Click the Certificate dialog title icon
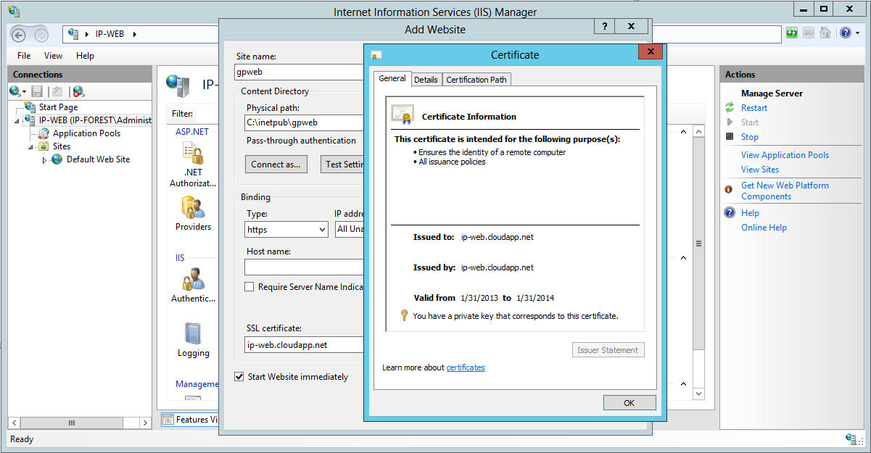This screenshot has height=453, width=871. (x=376, y=55)
